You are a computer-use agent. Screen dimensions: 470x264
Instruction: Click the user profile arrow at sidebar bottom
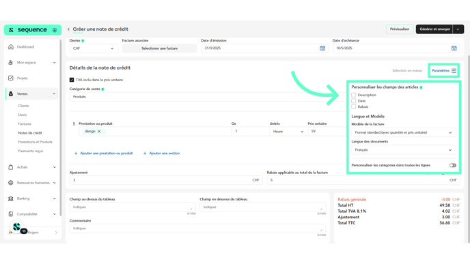tap(56, 232)
